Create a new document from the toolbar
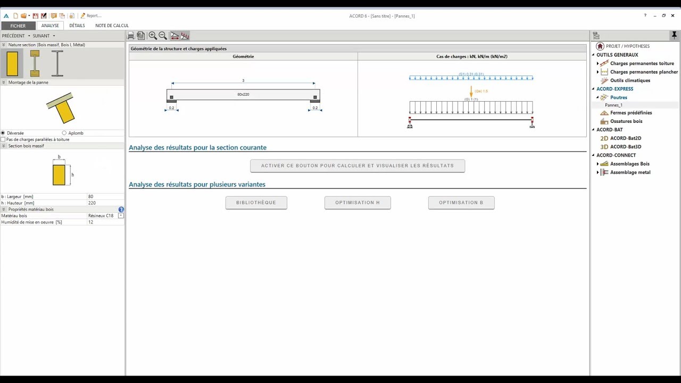Image resolution: width=681 pixels, height=383 pixels. (x=15, y=16)
